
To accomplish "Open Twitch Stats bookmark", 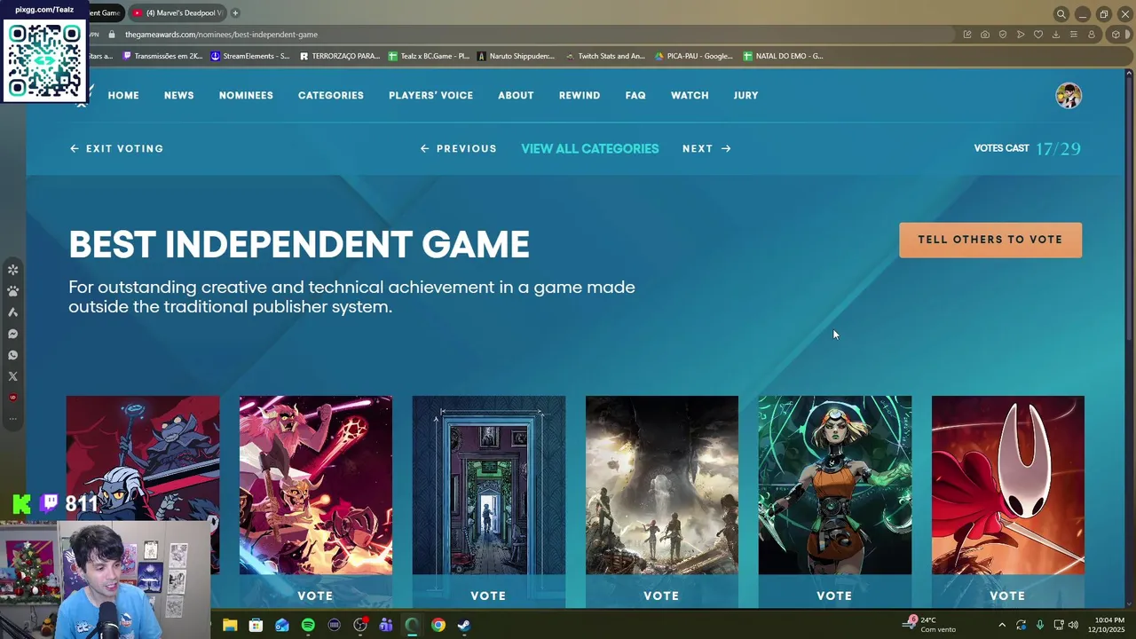I will coord(605,56).
